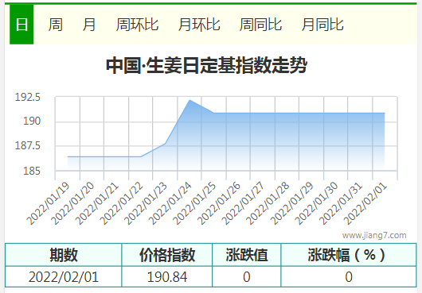
Task: Click the 0 value under 涨跌值
Action: click(x=247, y=276)
